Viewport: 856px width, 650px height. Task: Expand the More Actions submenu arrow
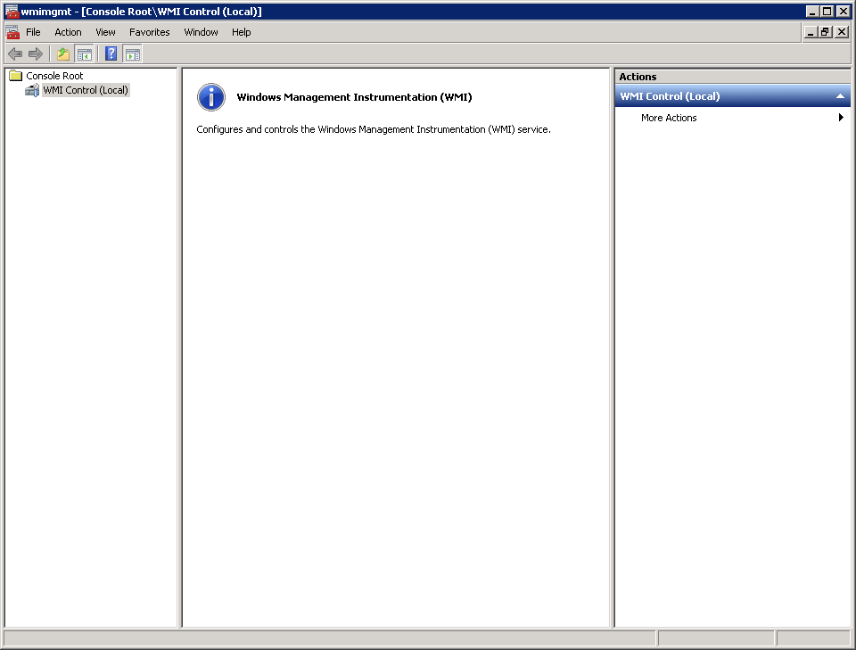(841, 118)
